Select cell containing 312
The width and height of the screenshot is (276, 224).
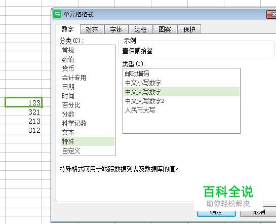24,130
